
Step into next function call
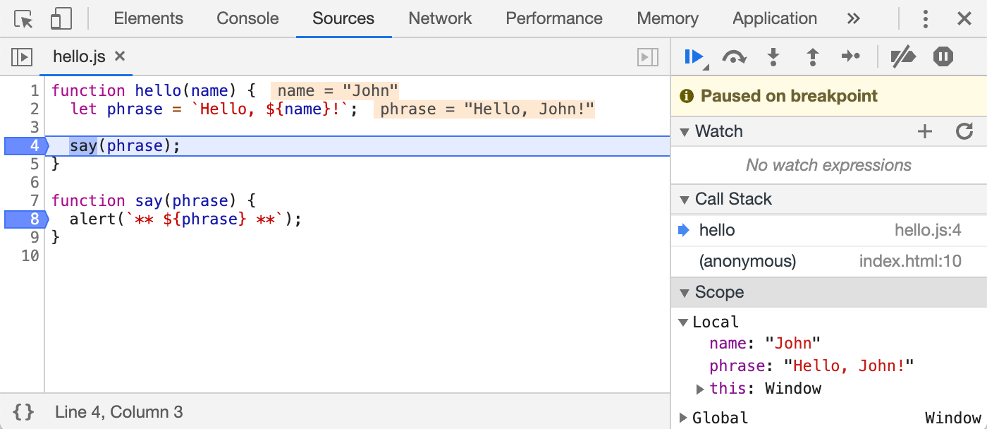(x=773, y=56)
